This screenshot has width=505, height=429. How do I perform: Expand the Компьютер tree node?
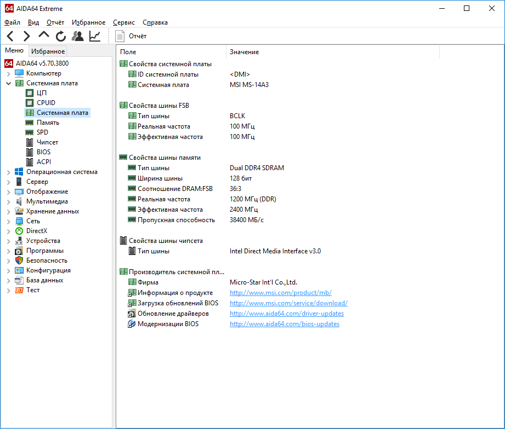point(9,74)
